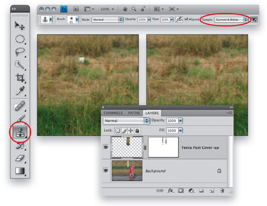Open the Layers panel Fill arrow
This screenshot has width=267, height=206.
tap(180, 131)
